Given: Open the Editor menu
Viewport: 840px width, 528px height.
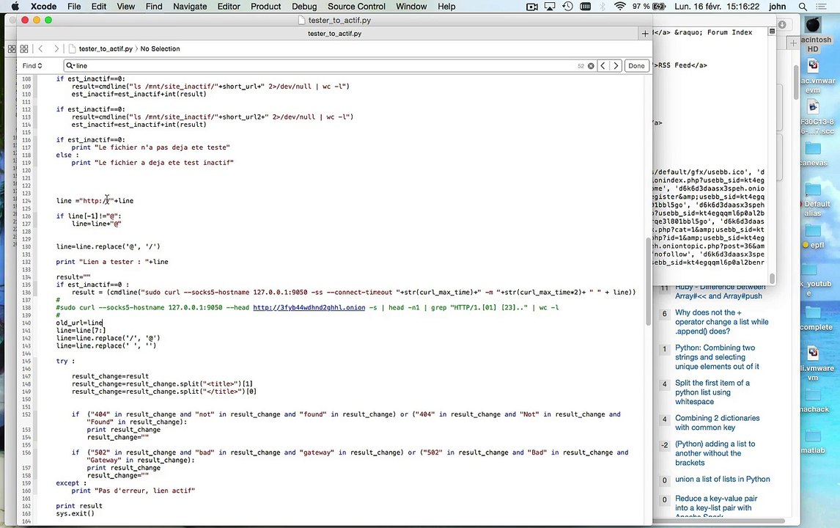Looking at the screenshot, I should point(229,7).
